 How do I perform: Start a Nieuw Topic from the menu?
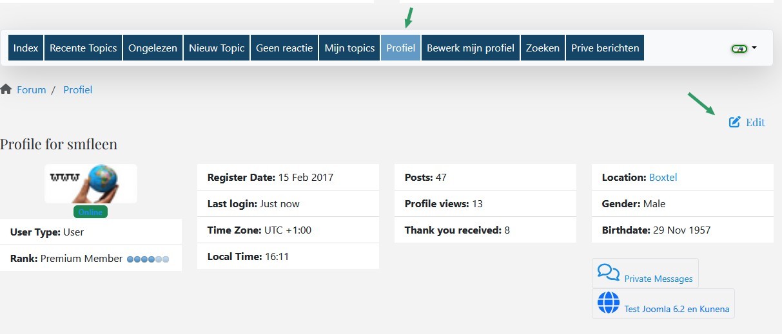[x=217, y=48]
